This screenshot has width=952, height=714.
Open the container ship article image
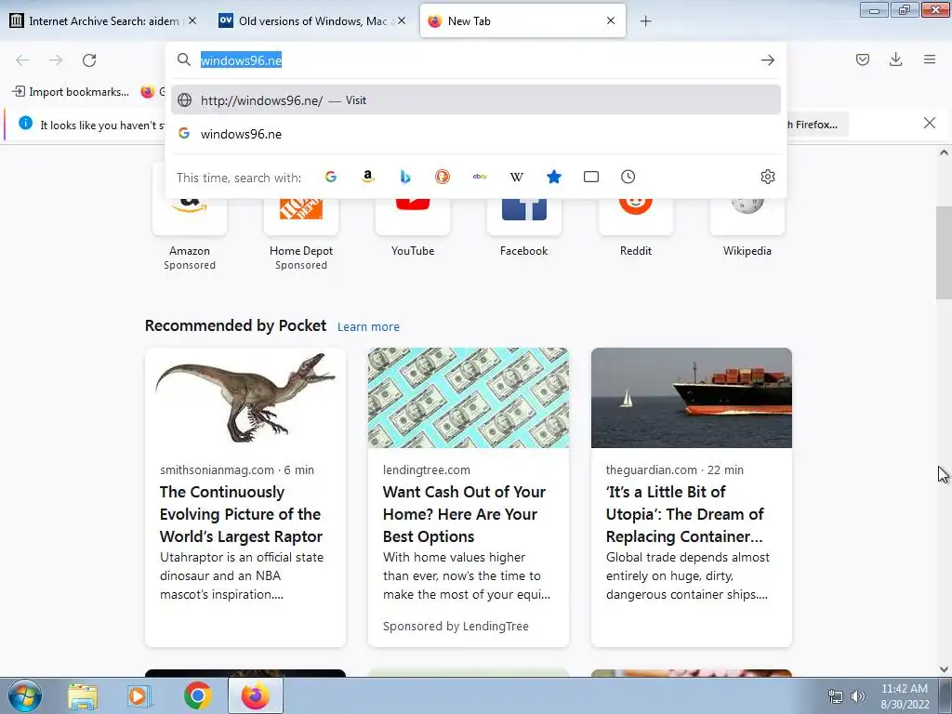691,398
